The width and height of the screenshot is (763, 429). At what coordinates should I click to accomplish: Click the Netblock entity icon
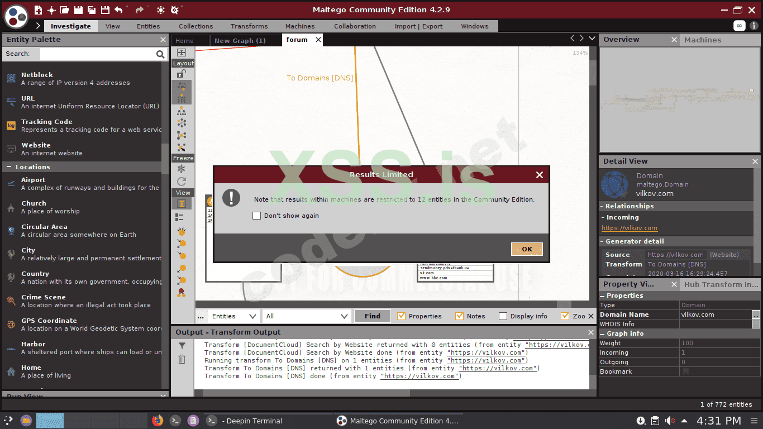tap(11, 79)
